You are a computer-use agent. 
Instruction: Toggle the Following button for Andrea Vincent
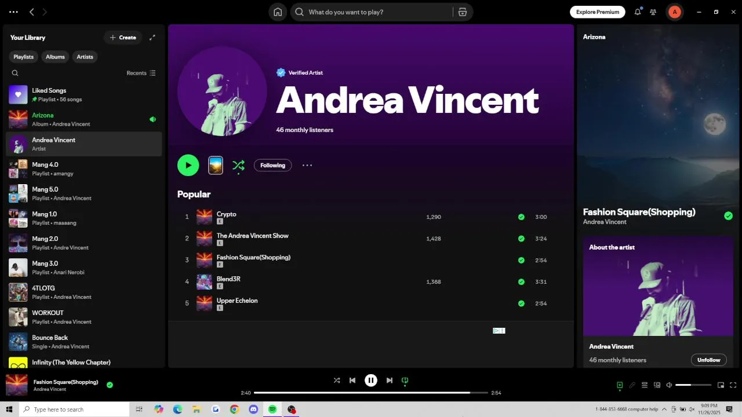point(272,166)
